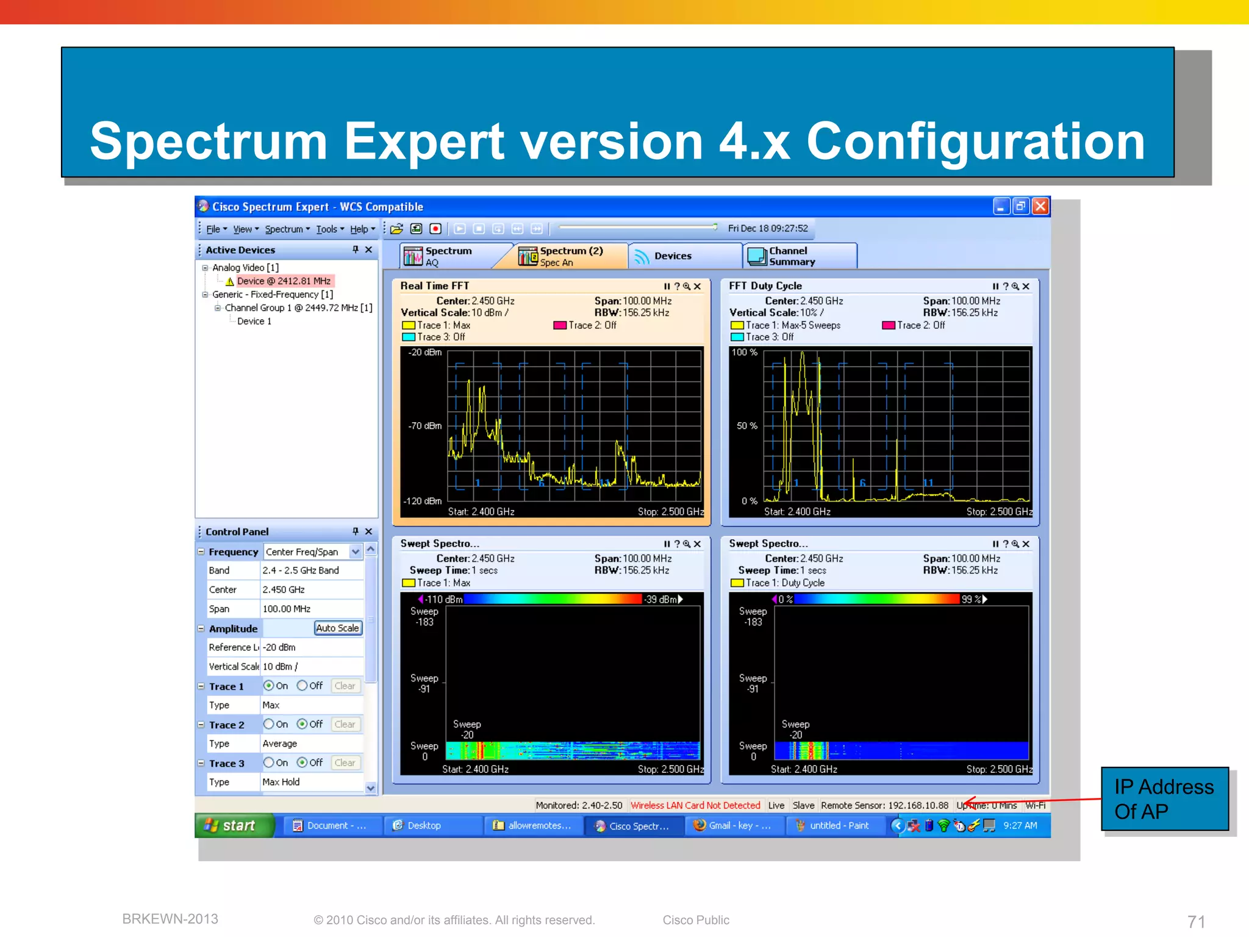Viewport: 1249px width, 937px height.
Task: Collapse the Analog Video tree node
Action: [206, 268]
